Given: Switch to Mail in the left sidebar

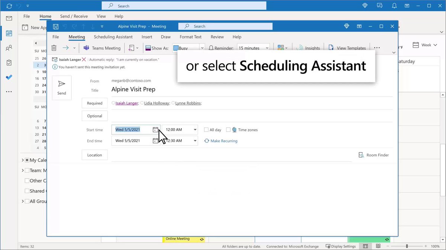Looking at the screenshot, I should (9, 19).
